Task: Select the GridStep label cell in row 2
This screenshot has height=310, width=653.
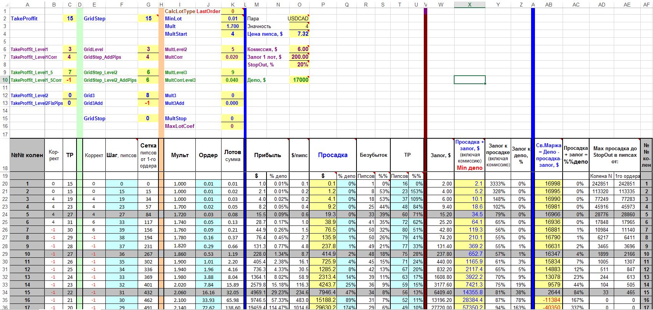Action: pos(95,18)
